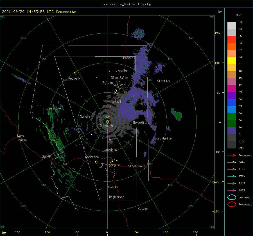Click the purple echo north of Ponoka
The height and width of the screenshot is (236, 253).
[x=138, y=33]
